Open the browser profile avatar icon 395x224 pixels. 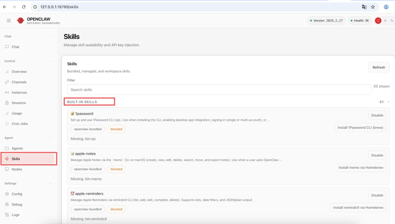click(386, 7)
